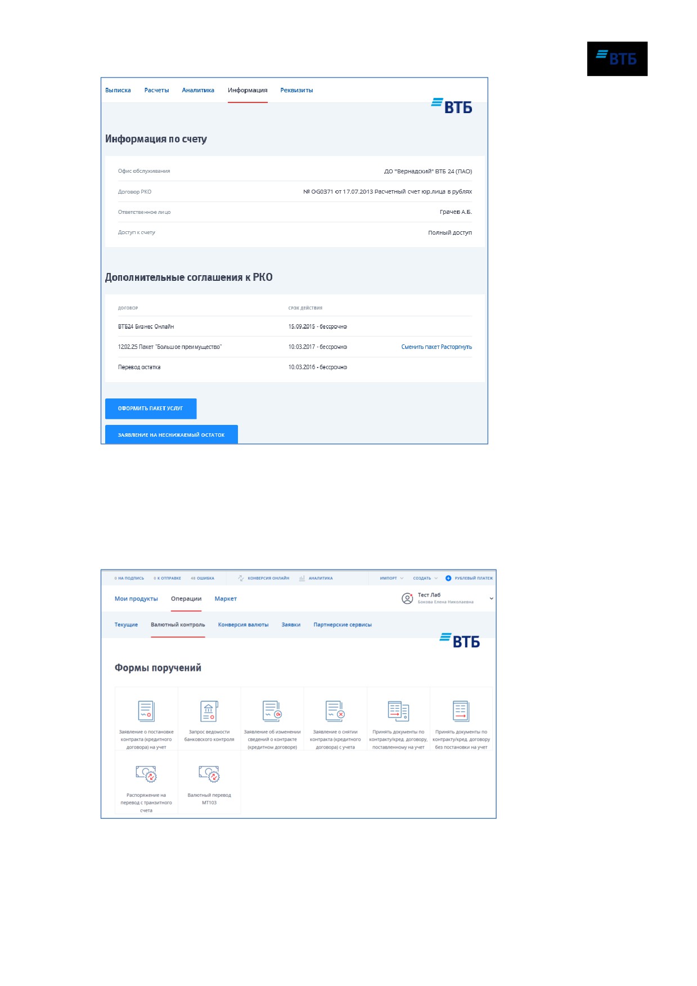
Task: Click the 15.09.2015 - бессрочно date cell
Action: click(318, 326)
